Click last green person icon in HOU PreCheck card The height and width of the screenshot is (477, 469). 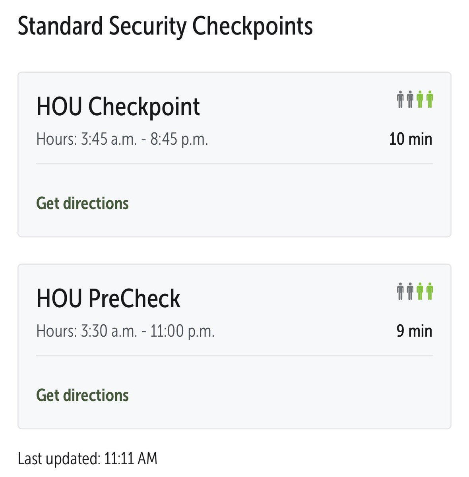tap(429, 291)
